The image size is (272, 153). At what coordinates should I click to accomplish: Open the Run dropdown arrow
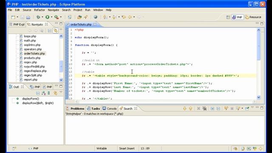tap(51, 17)
